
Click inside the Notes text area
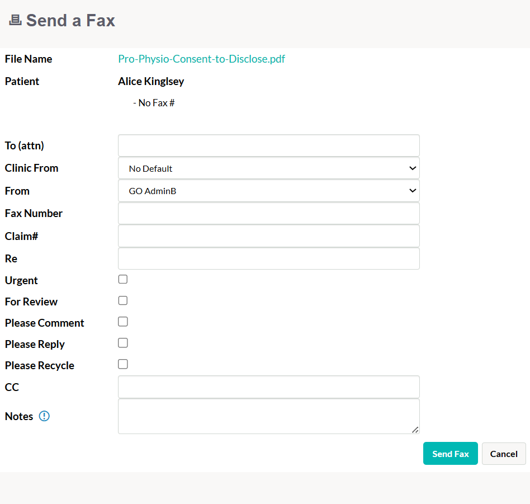[x=269, y=416]
